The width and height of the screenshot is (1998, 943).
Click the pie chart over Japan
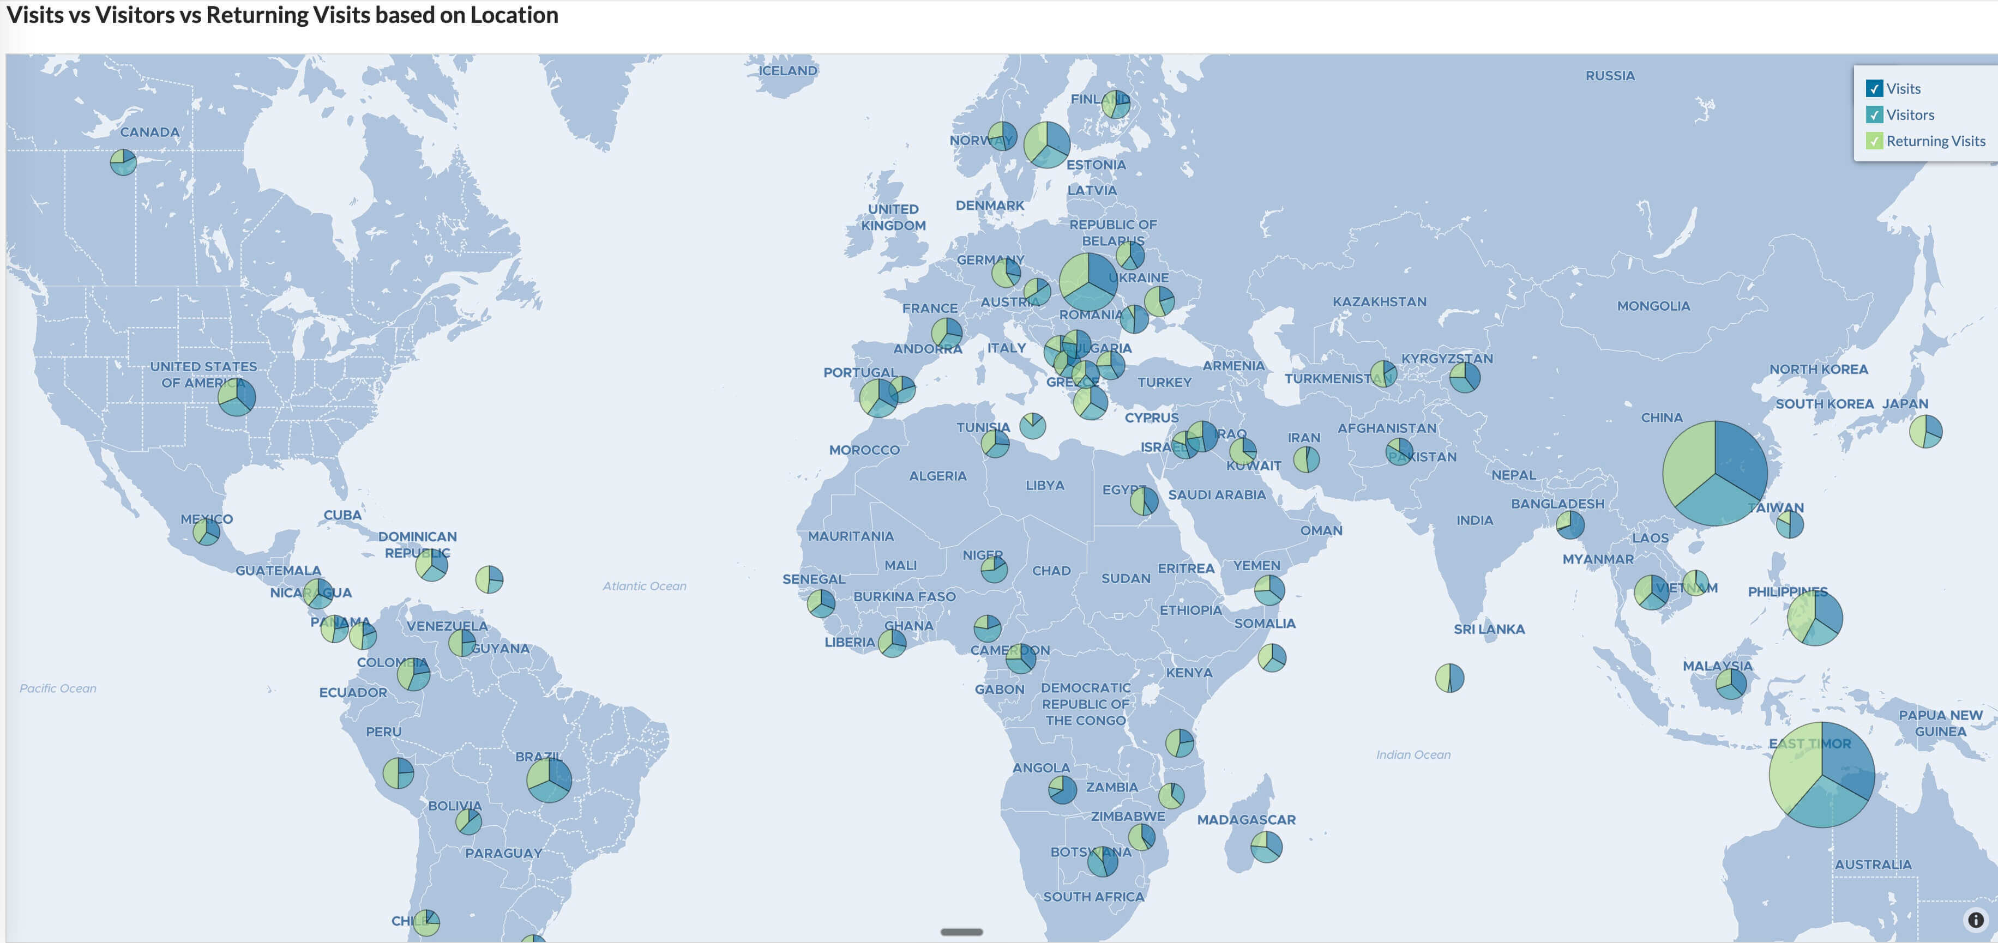click(x=1926, y=431)
